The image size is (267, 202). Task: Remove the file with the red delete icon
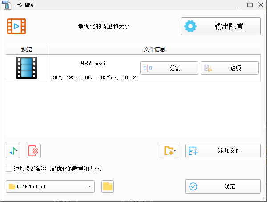[34, 151]
